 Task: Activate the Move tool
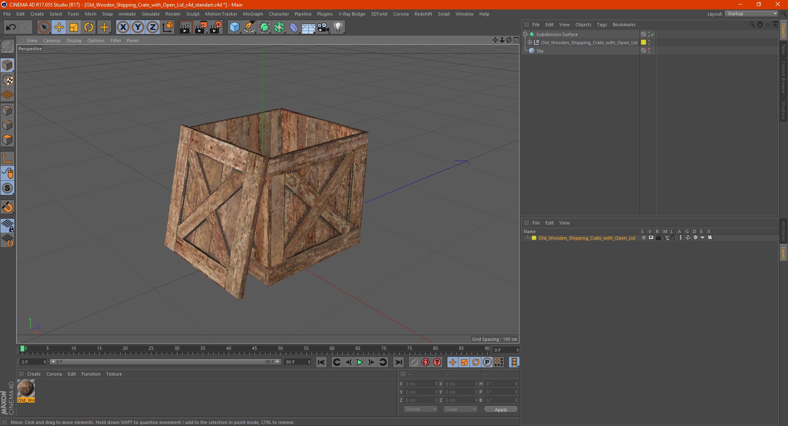coord(59,27)
